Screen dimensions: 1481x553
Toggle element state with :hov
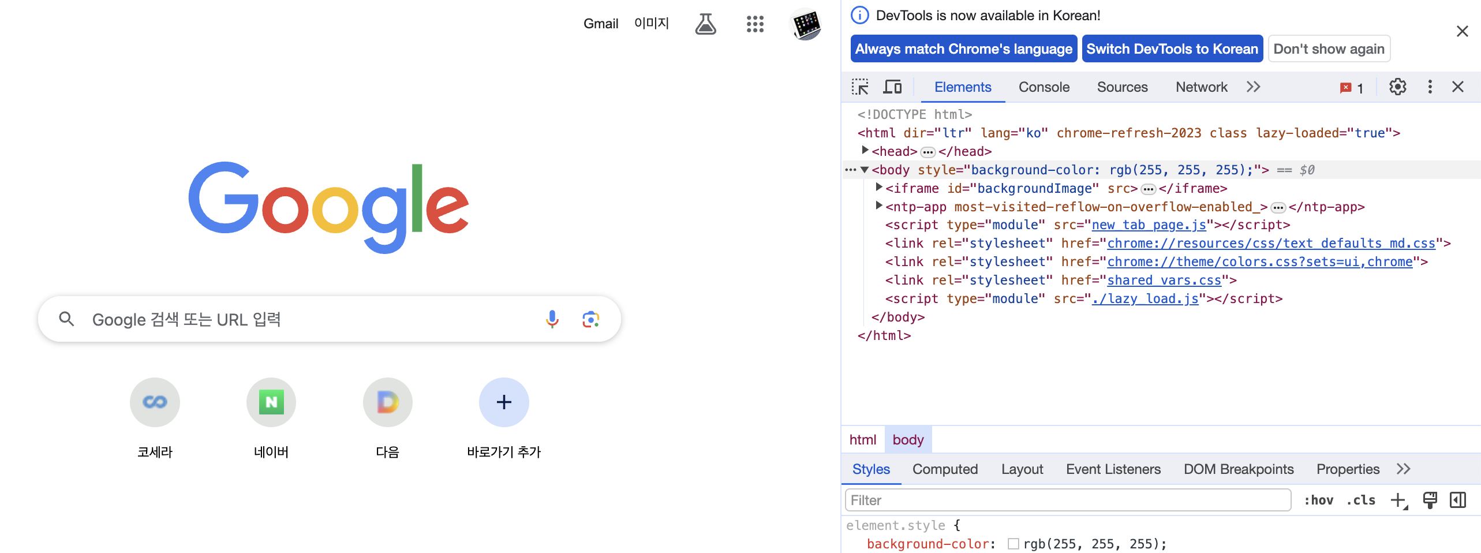(1319, 500)
